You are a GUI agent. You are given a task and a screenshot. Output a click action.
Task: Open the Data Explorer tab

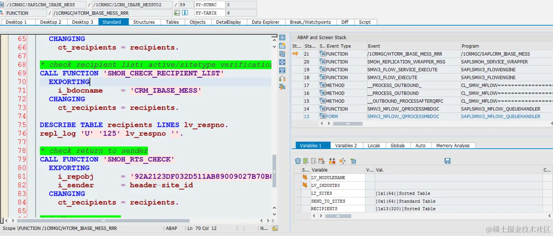[x=265, y=22]
